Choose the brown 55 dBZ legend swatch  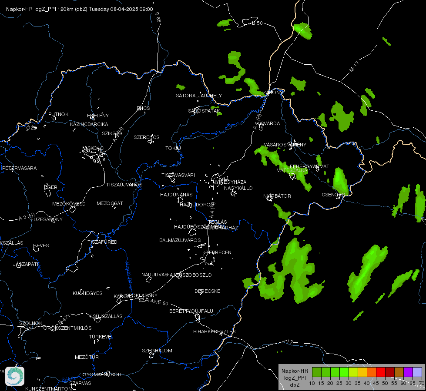coord(399,372)
